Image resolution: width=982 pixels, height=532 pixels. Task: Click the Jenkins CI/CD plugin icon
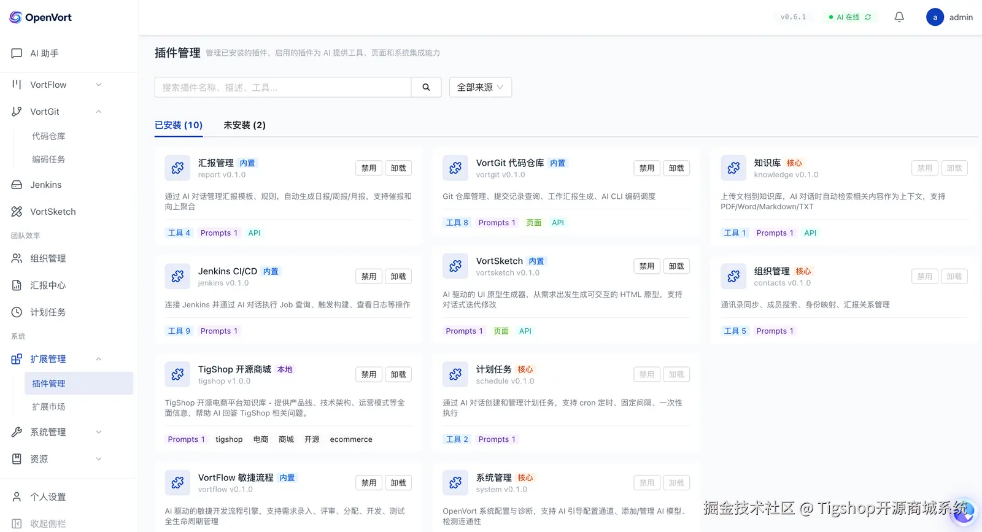[177, 276]
